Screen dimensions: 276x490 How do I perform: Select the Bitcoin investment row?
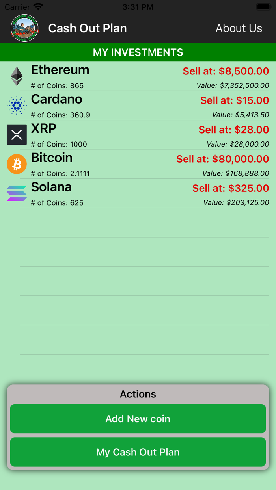click(138, 164)
